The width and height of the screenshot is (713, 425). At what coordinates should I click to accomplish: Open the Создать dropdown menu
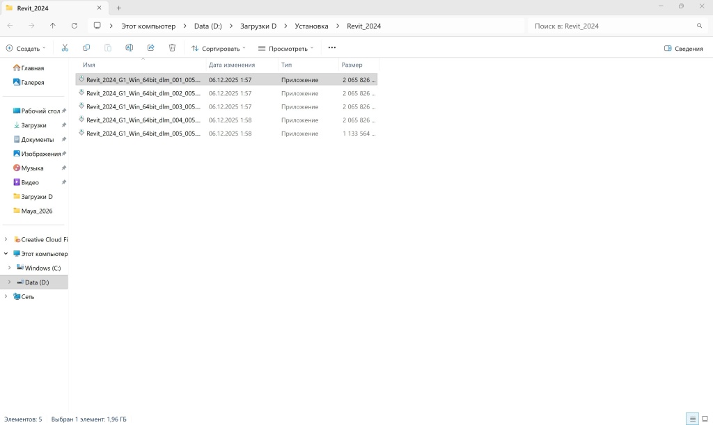coord(26,48)
